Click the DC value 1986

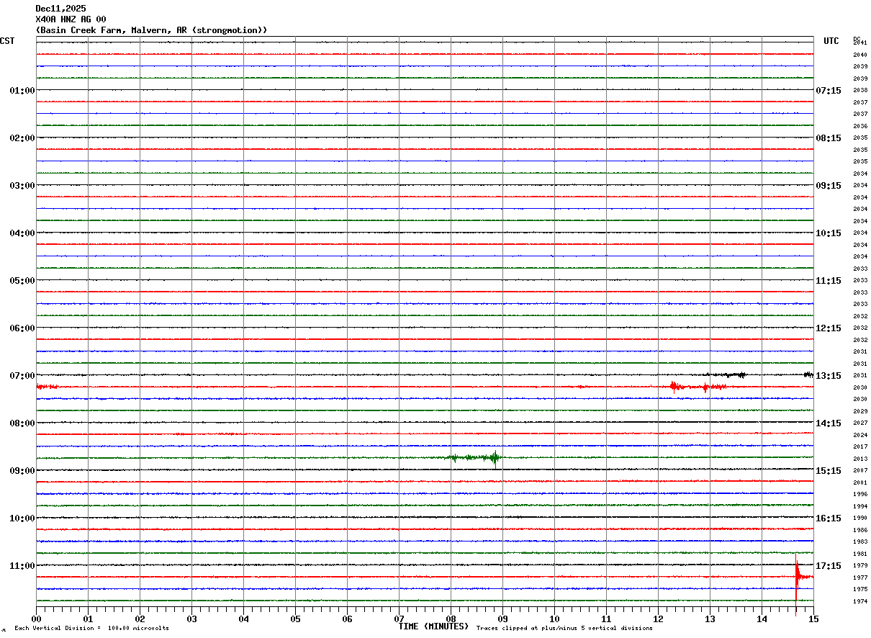[859, 530]
